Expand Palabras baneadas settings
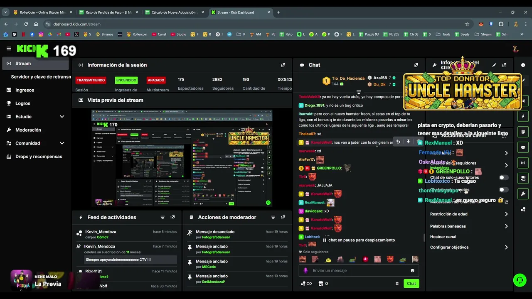Image resolution: width=532 pixels, height=299 pixels. [506, 226]
